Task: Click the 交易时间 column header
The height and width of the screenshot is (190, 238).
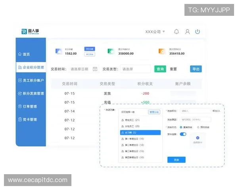Action: (x=70, y=84)
